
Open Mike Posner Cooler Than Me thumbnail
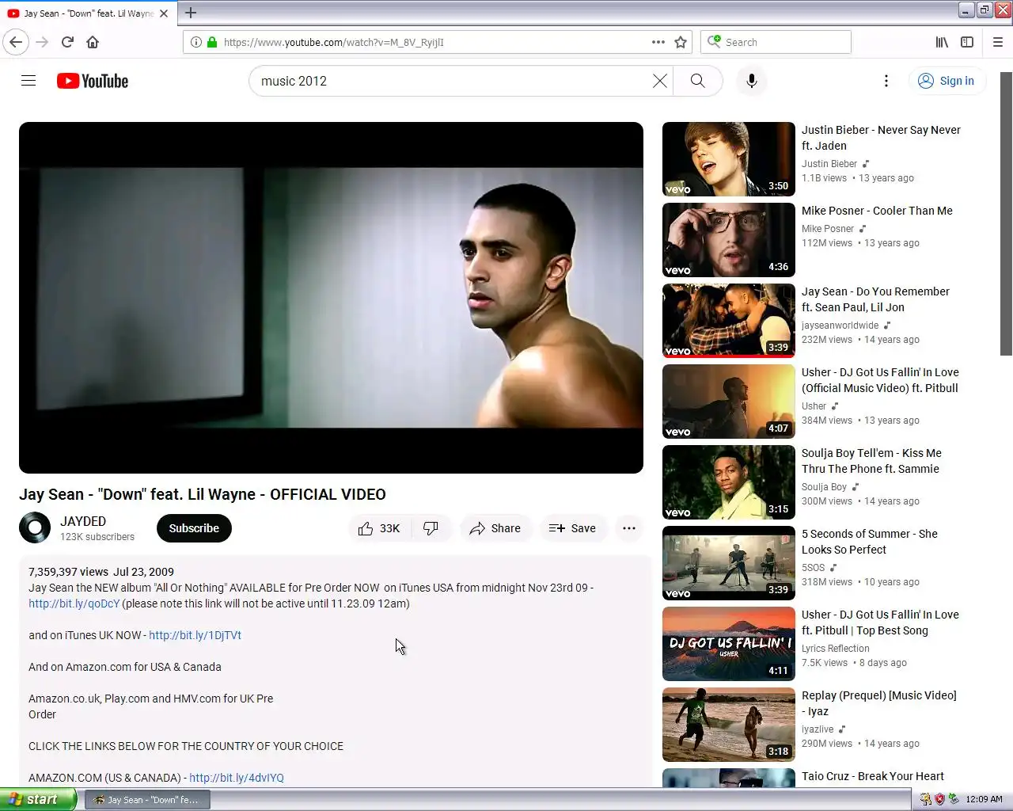[x=729, y=240]
